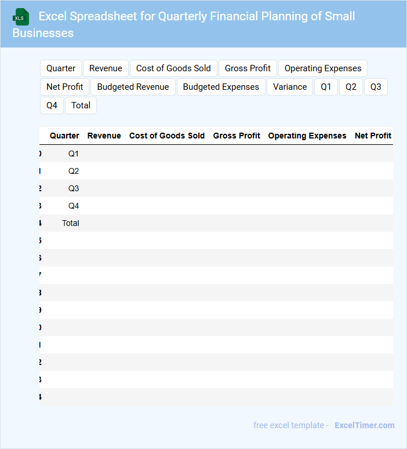This screenshot has height=449, width=407.
Task: Select the Net Profit tag
Action: pyautogui.click(x=65, y=87)
